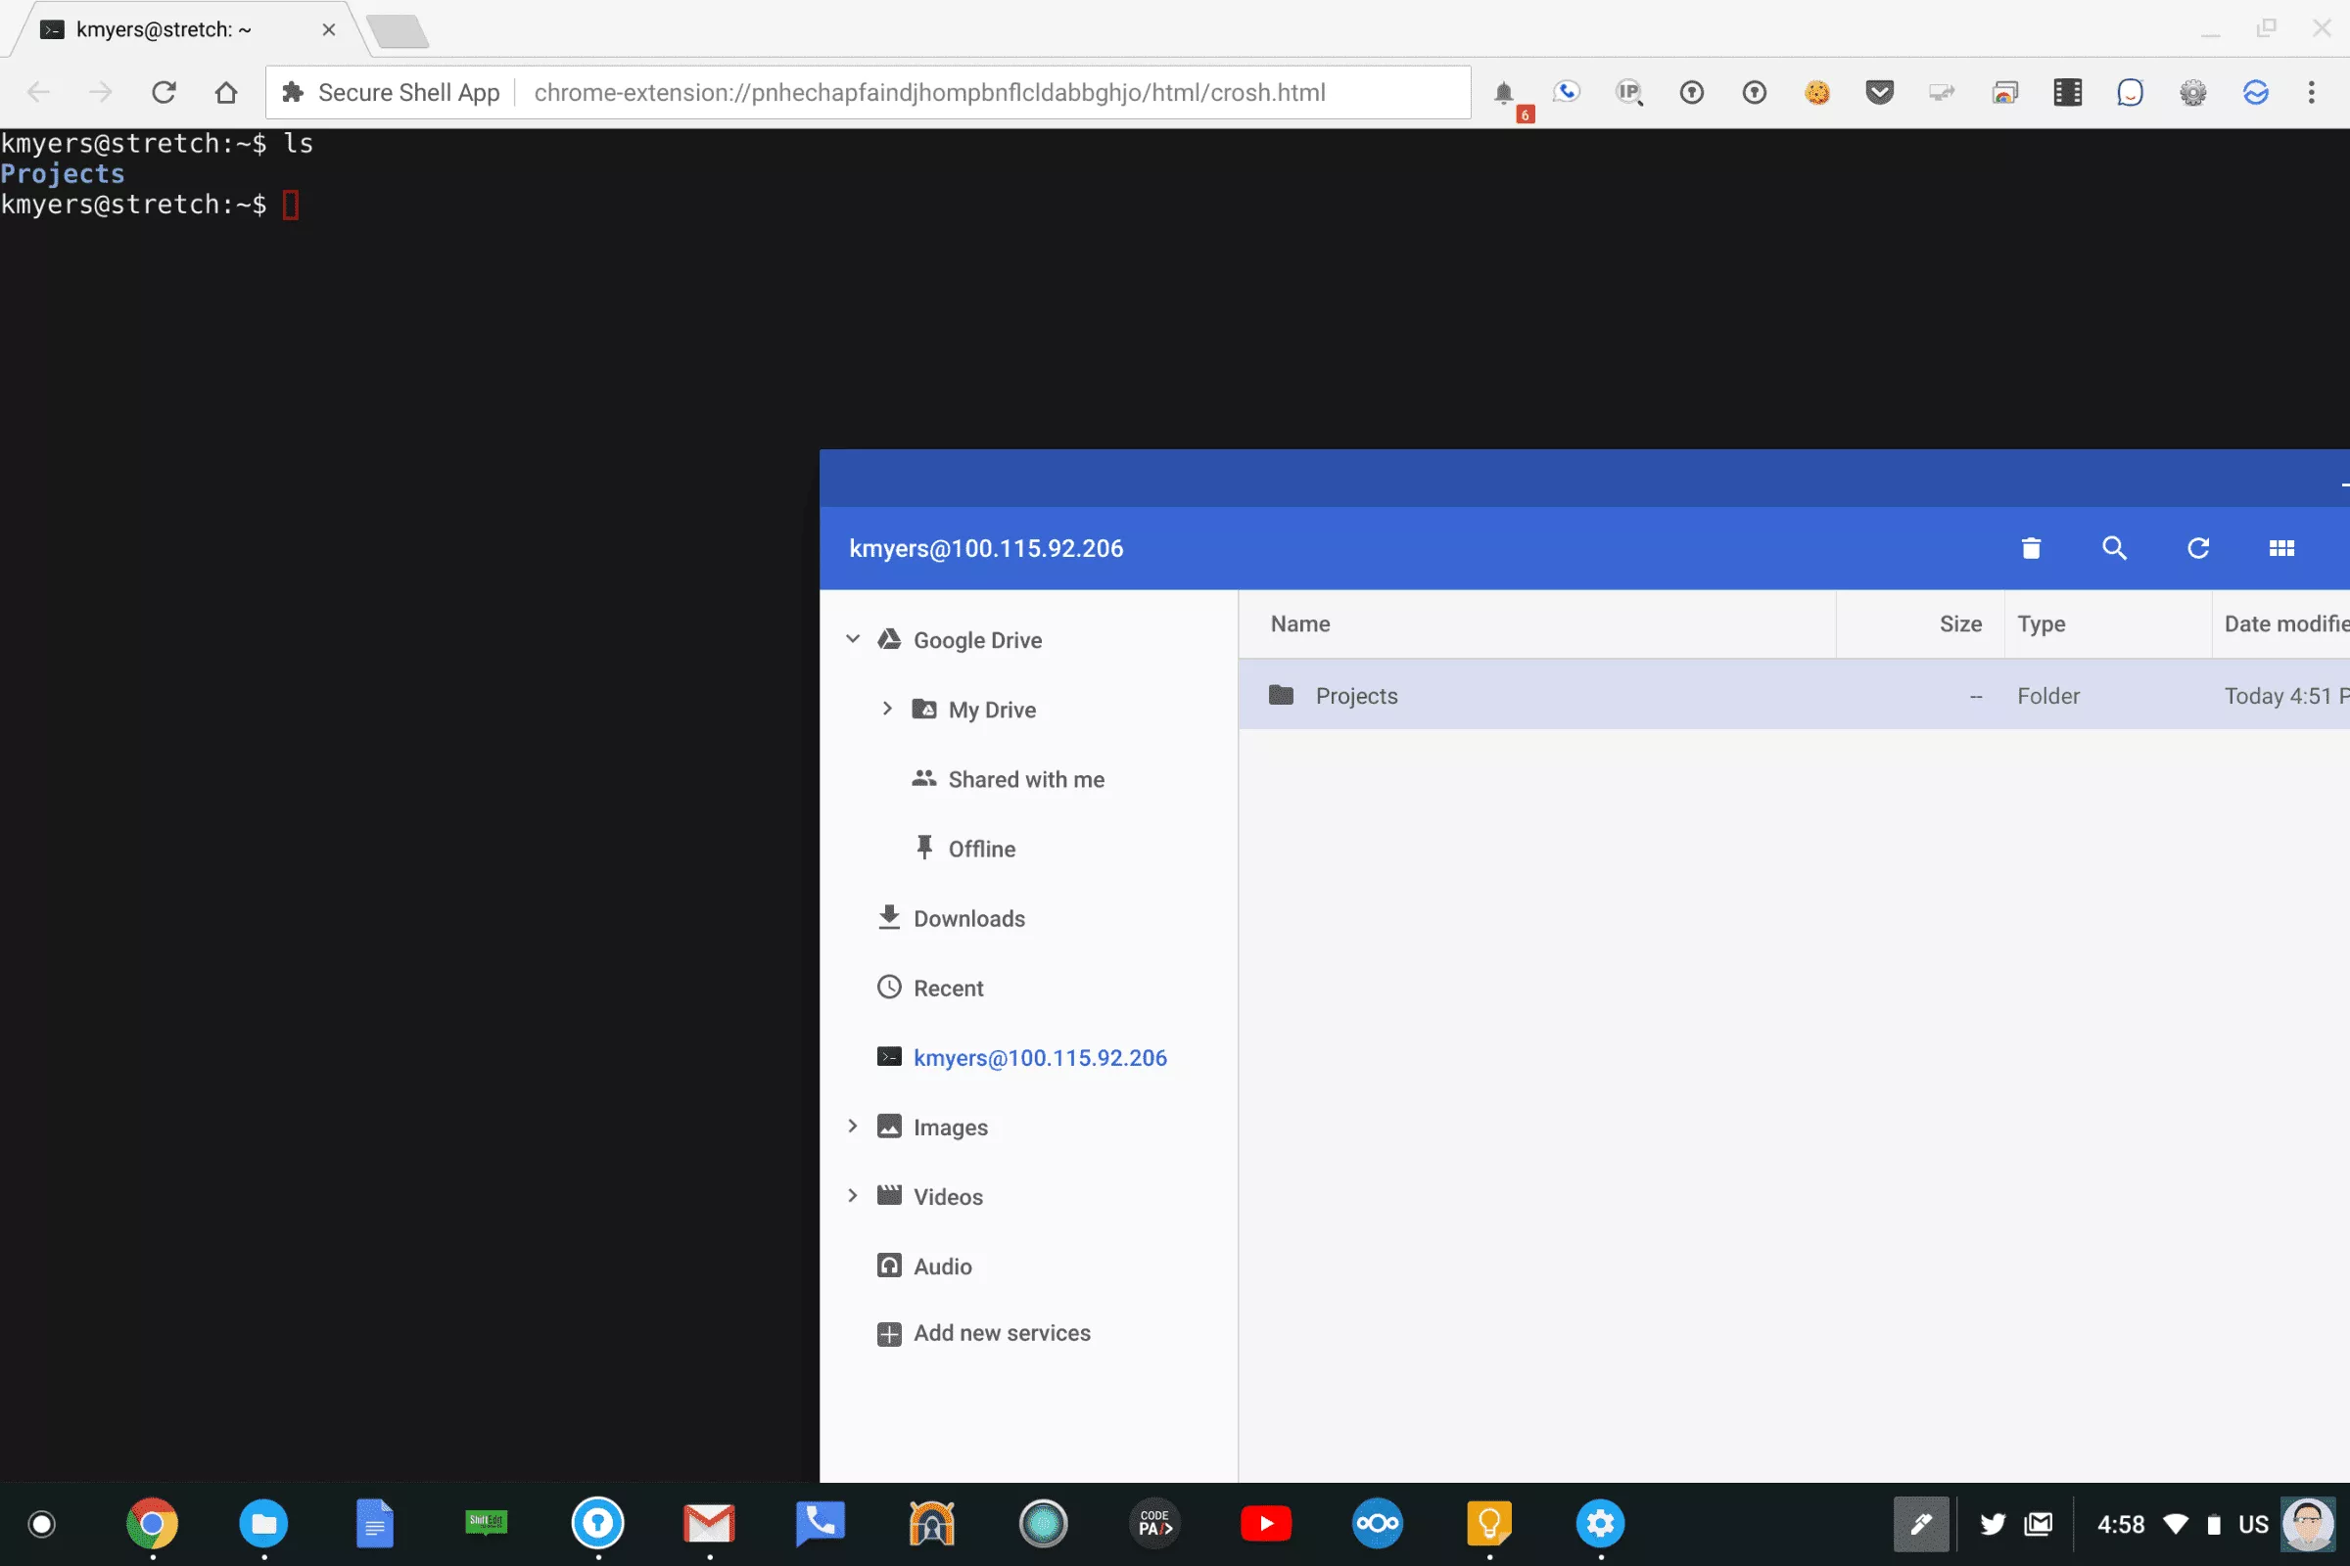This screenshot has height=1566, width=2350.
Task: Select the kmyers@stretch terminal tab
Action: (x=164, y=30)
